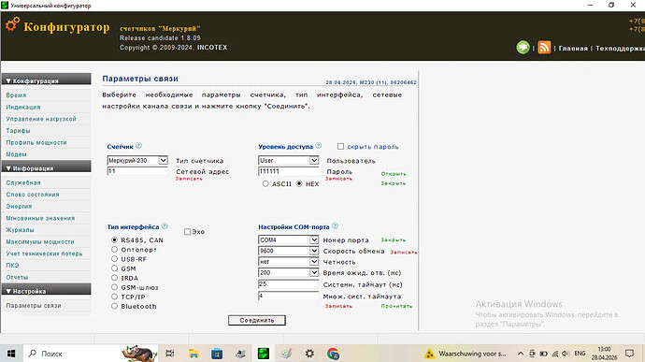The image size is (645, 362).
Task: Select USB-RF interface type
Action: 114,258
